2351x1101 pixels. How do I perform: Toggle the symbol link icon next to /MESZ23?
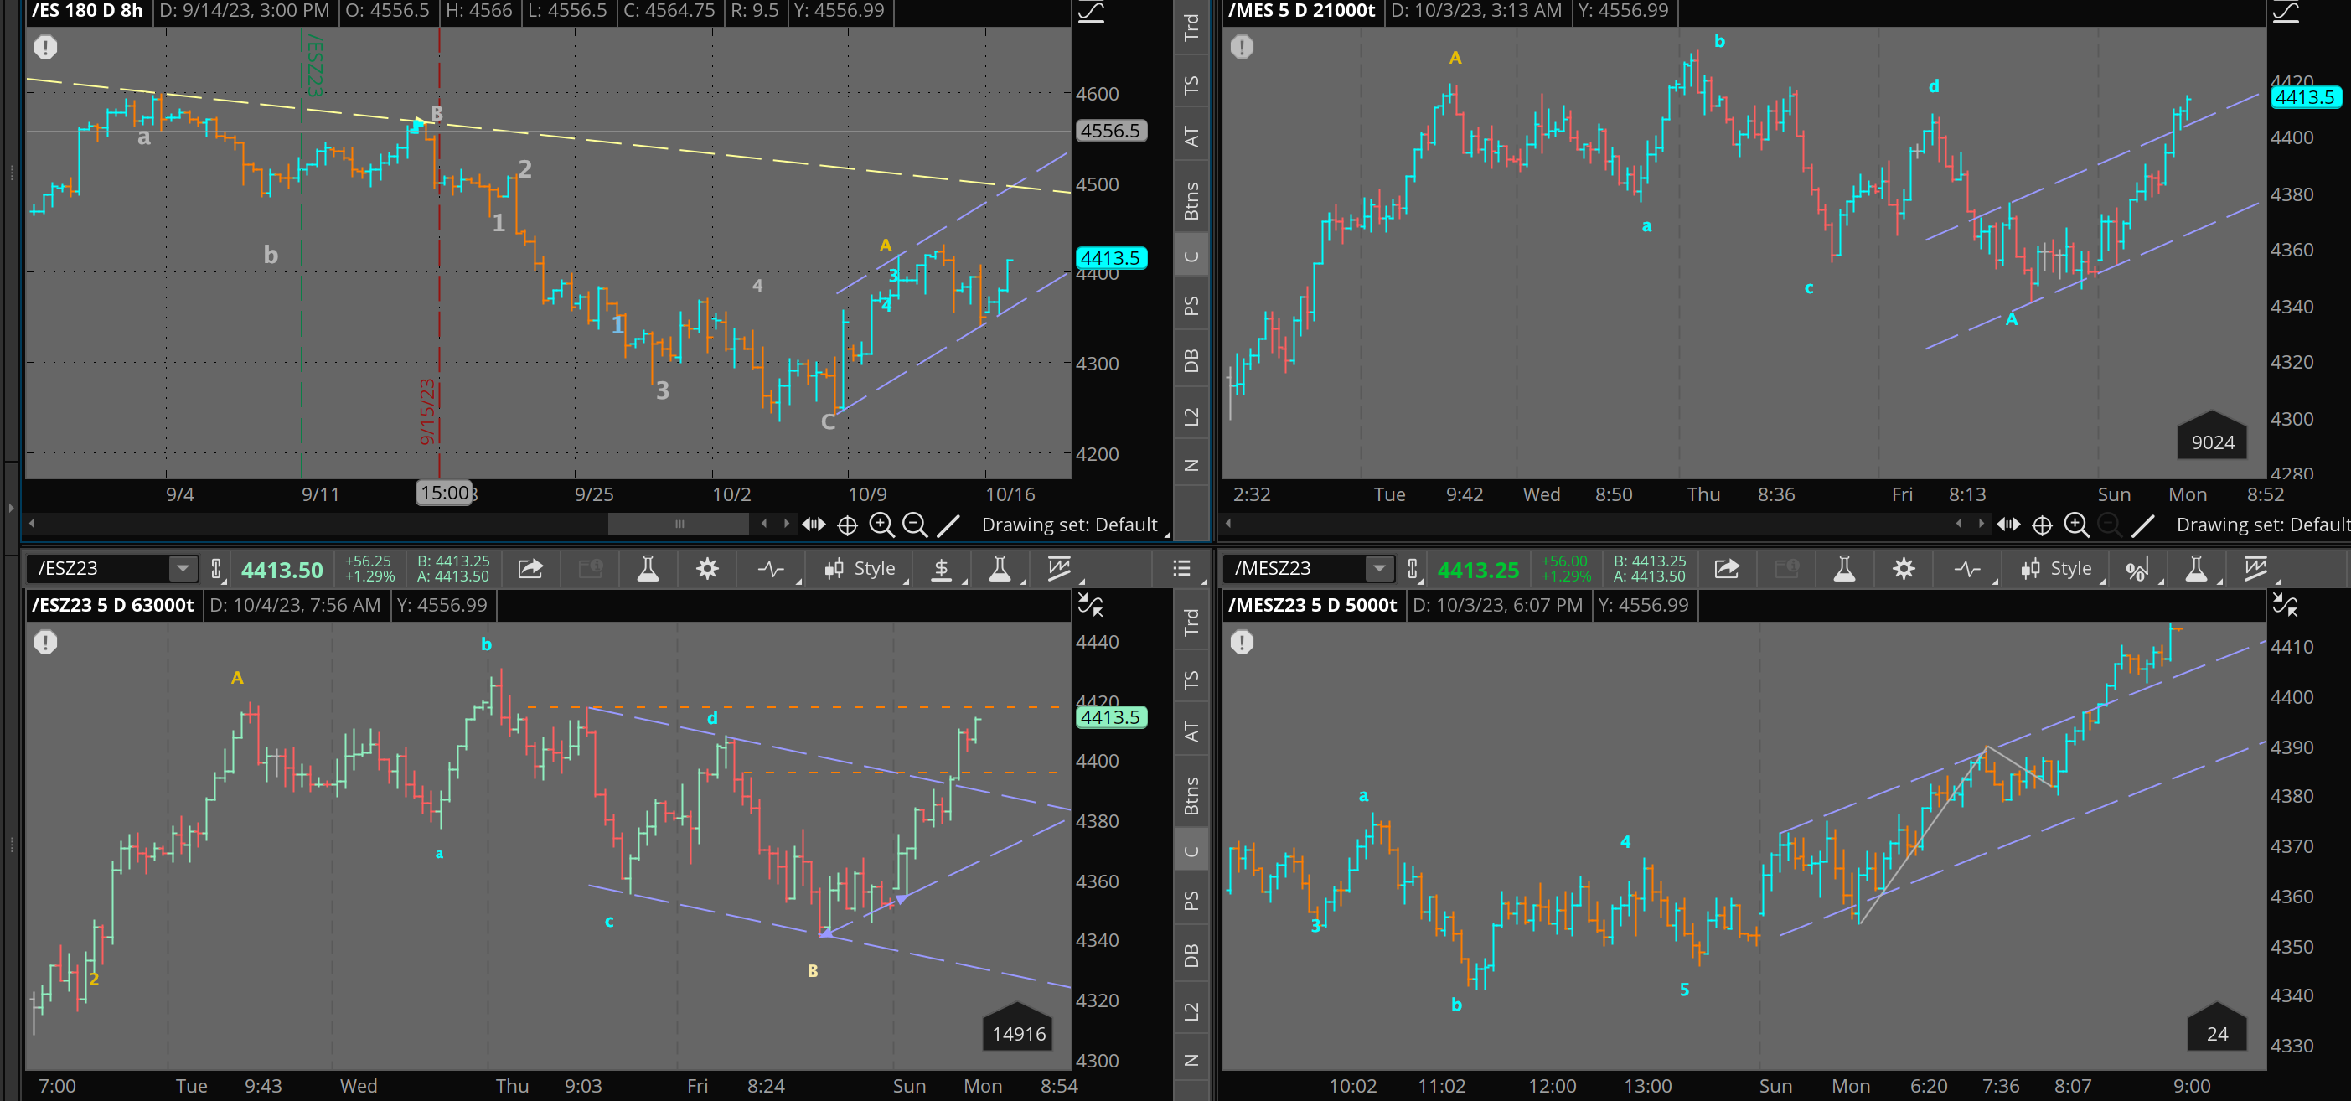click(1413, 569)
